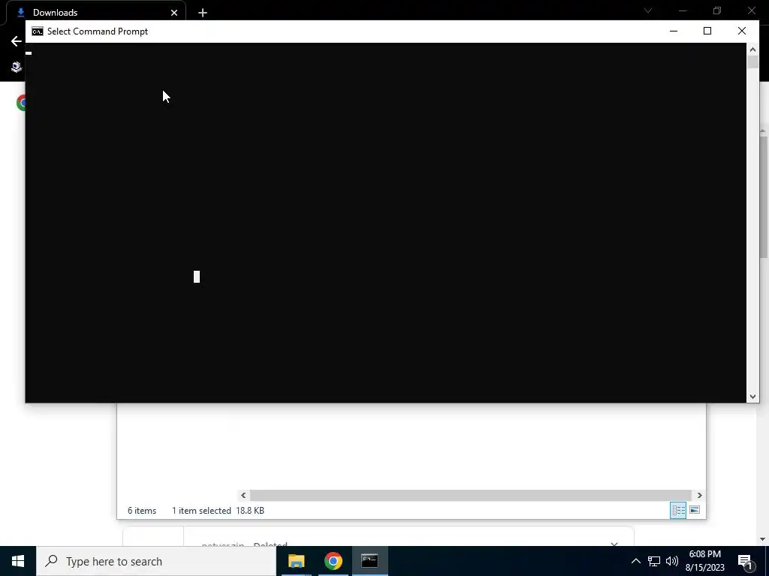
Task: Open the notification center icon
Action: coord(745,561)
